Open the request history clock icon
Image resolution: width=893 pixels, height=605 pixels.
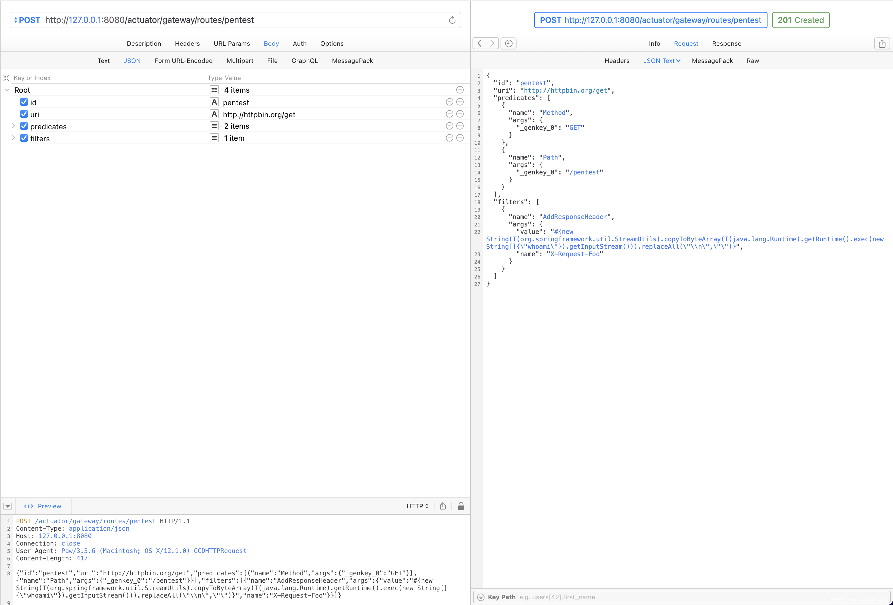click(508, 43)
